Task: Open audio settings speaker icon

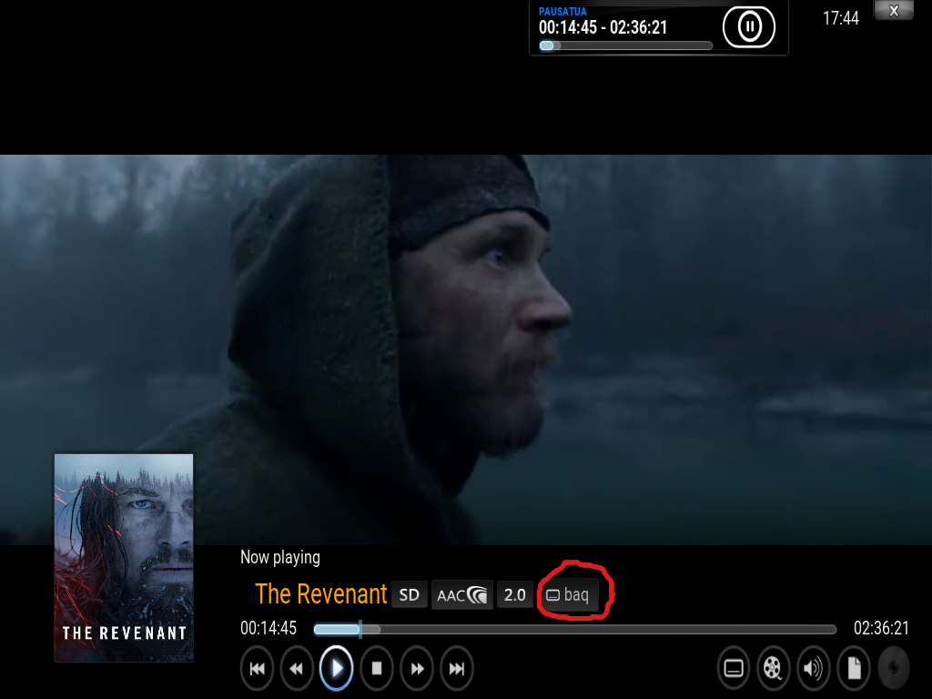Action: click(814, 669)
